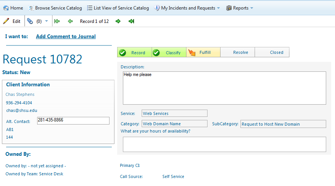The width and height of the screenshot is (335, 186).
Task: Click the Alt. Contact phone field
Action: coord(73,121)
